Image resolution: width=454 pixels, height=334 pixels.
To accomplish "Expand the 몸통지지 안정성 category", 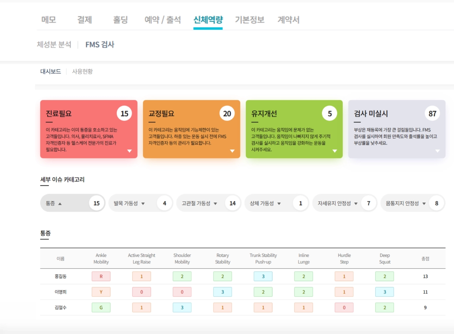I will [x=412, y=203].
